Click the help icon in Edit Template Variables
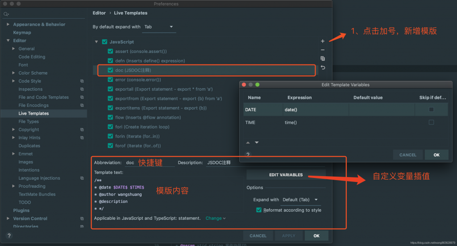 (x=248, y=155)
